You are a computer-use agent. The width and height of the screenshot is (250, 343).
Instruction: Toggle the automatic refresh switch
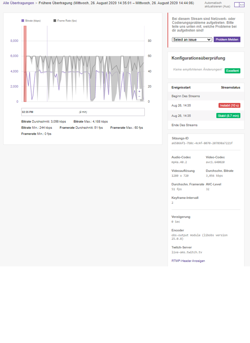[x=239, y=5]
